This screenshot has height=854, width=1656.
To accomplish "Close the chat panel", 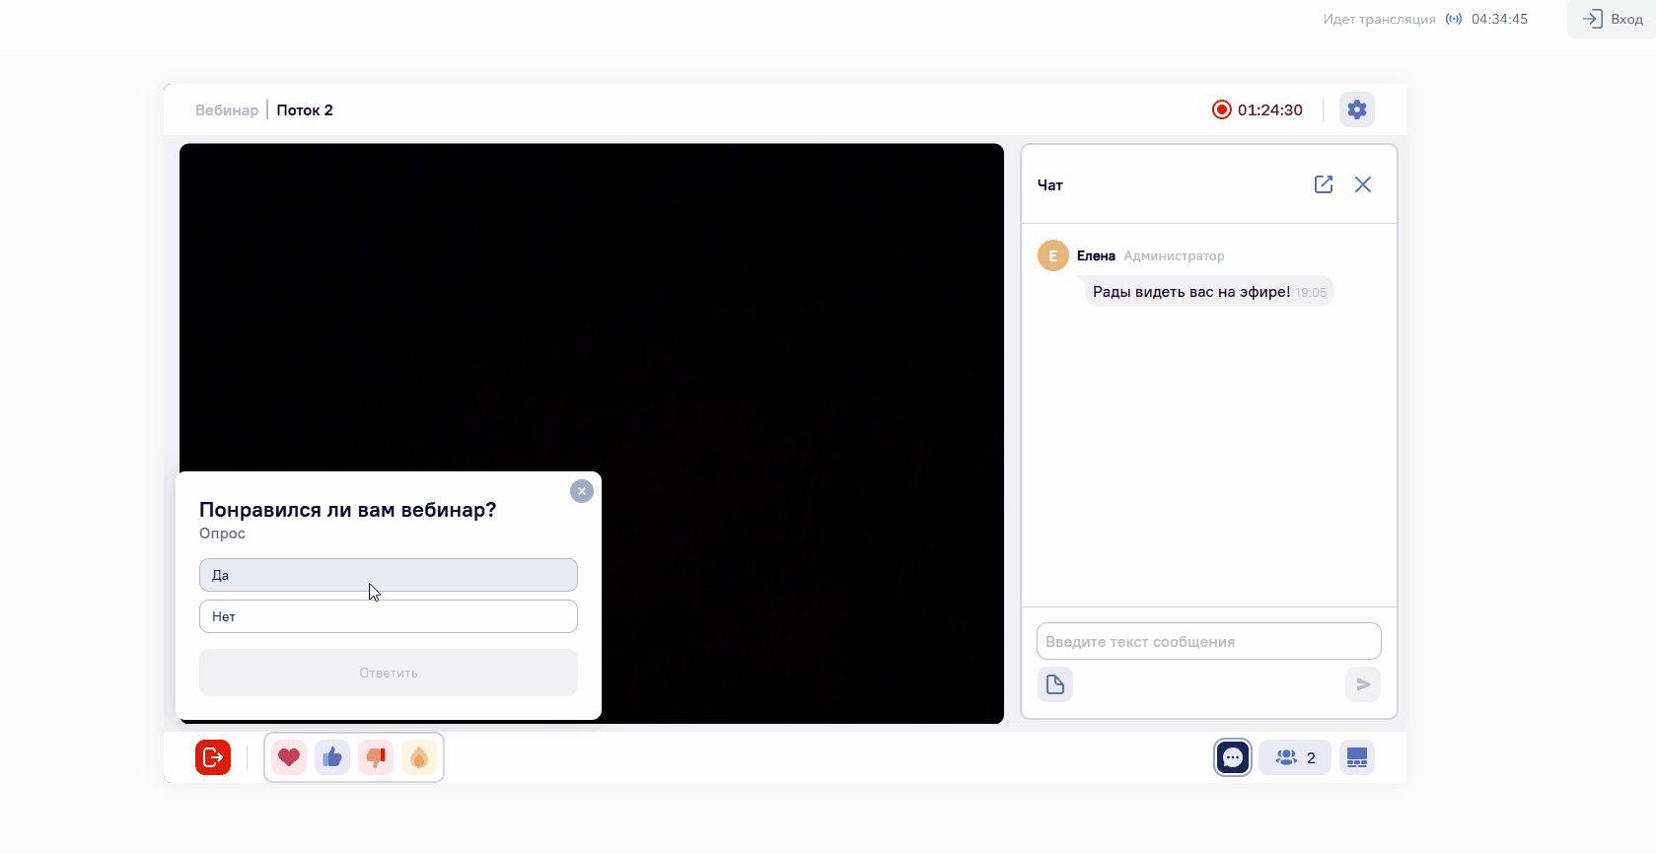I will point(1363,184).
